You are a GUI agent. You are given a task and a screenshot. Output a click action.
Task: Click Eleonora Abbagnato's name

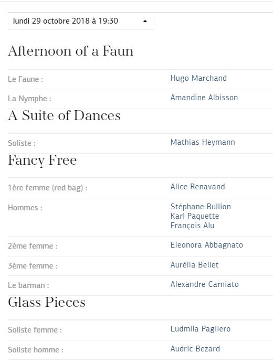pos(206,245)
